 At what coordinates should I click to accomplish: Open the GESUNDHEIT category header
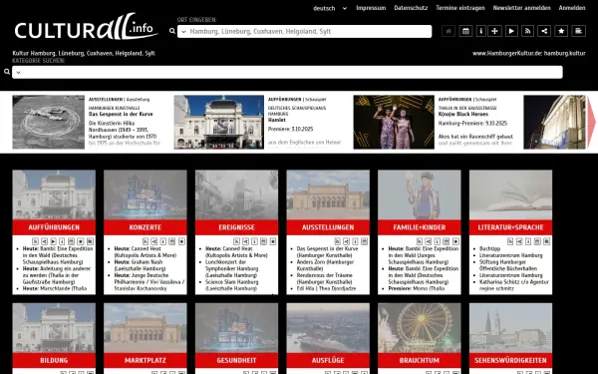pos(236,360)
